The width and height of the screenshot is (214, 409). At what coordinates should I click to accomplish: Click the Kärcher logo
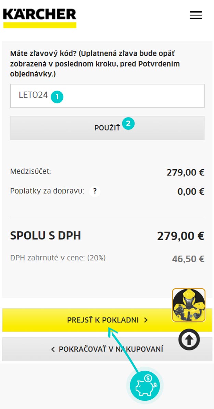click(x=40, y=18)
